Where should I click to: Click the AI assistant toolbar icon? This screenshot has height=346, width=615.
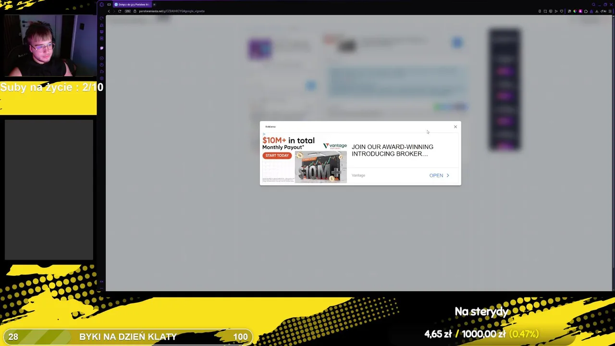tap(603, 11)
